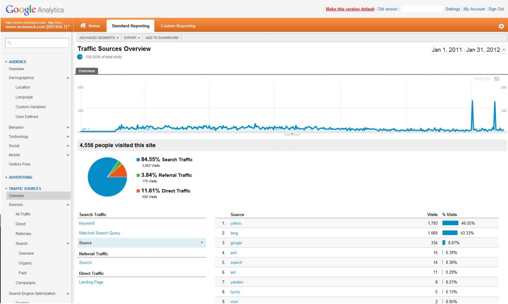Click Keyword under Search Traffic

pyautogui.click(x=87, y=224)
